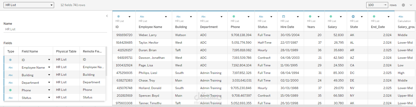Click the Name text field containing HR List
416x107 pixels.
pos(55,29)
